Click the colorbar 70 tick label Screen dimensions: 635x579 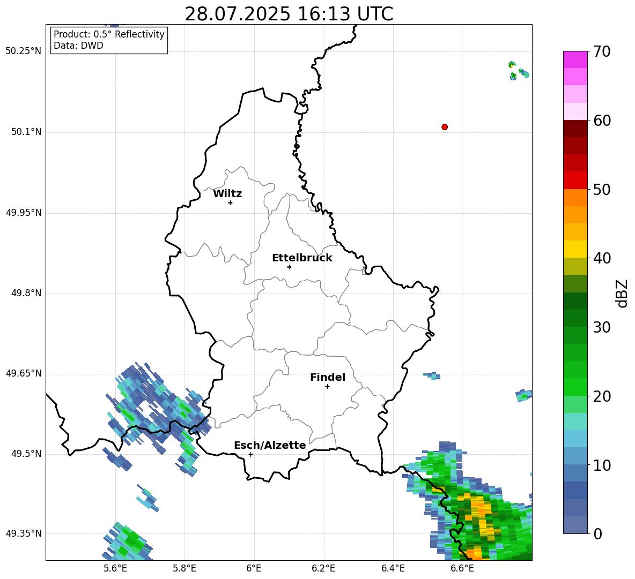click(x=602, y=51)
